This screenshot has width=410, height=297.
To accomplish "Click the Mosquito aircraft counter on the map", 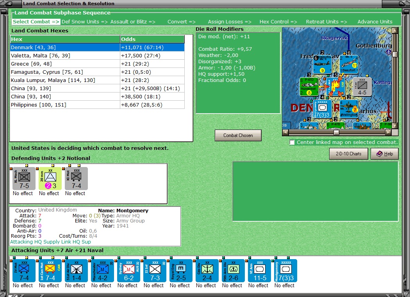I will click(x=322, y=64).
